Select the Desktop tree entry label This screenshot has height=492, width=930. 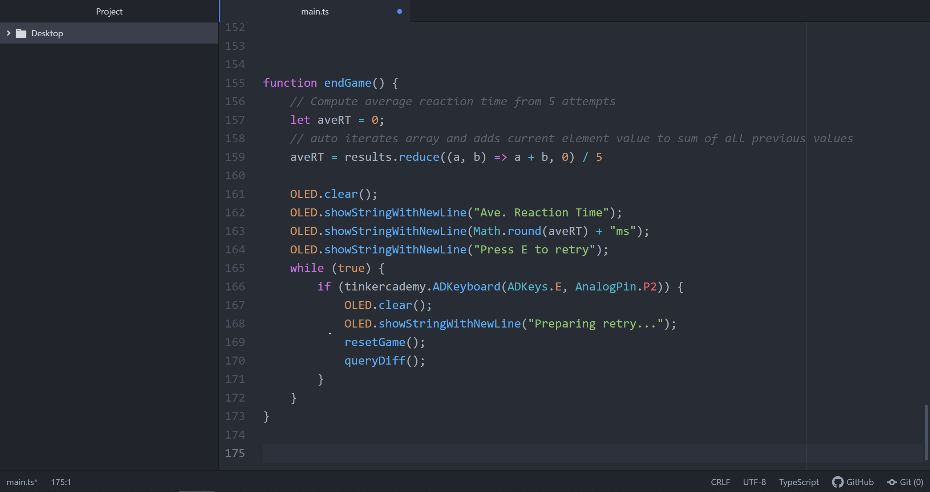tap(47, 33)
